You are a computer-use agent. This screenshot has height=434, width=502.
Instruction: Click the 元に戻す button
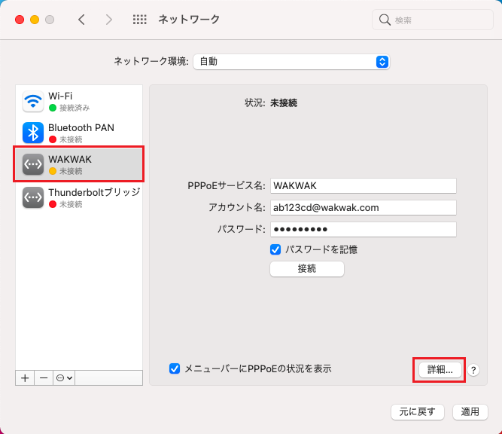(418, 412)
